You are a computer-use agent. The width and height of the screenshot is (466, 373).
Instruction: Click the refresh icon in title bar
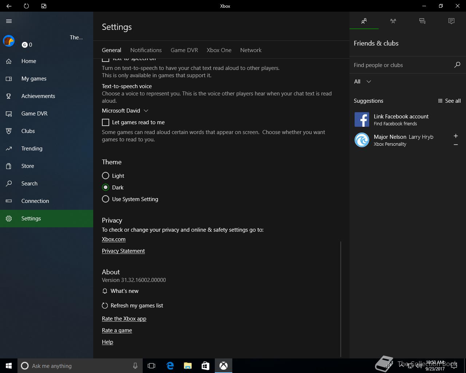pyautogui.click(x=26, y=6)
